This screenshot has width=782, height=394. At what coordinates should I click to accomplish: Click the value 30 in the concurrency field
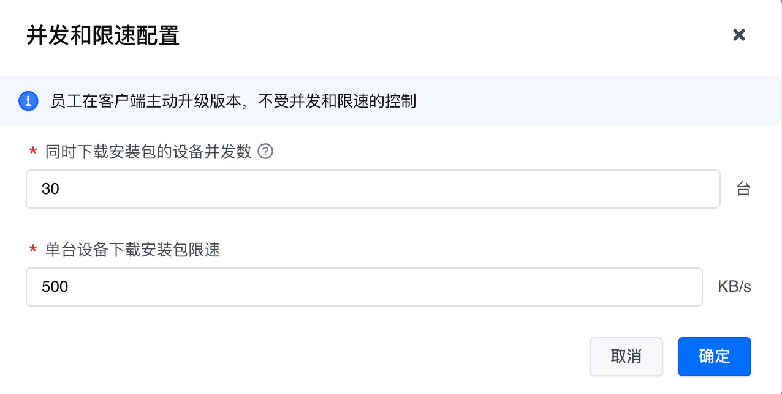tap(50, 189)
